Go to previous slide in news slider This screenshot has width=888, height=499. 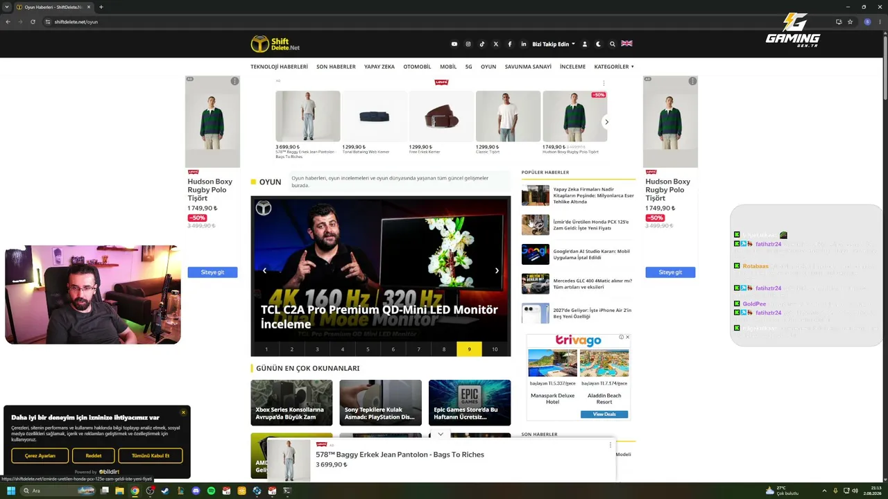(x=264, y=270)
